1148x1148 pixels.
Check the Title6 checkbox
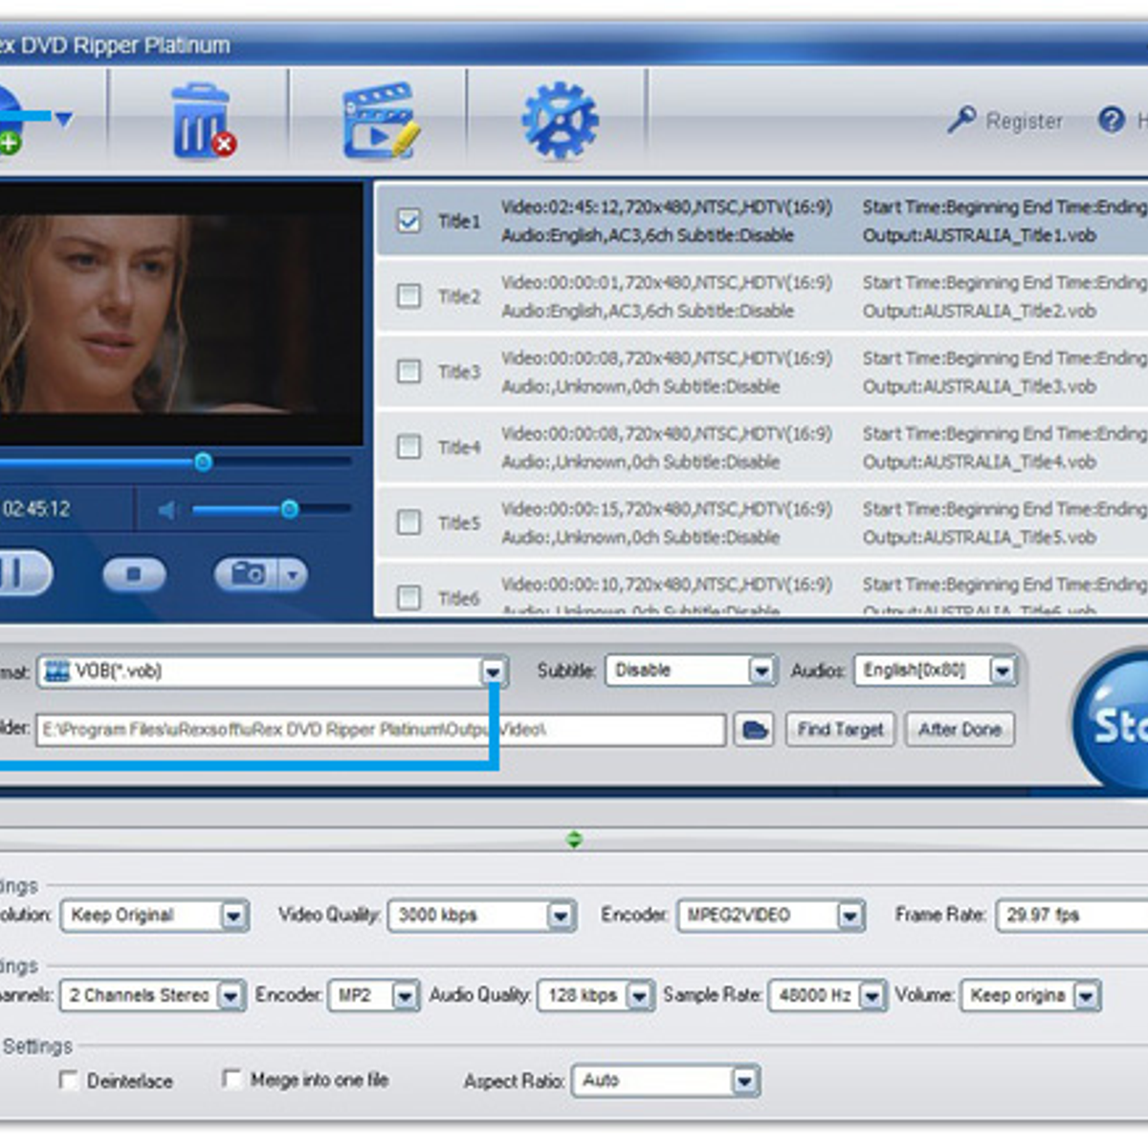[x=408, y=598]
